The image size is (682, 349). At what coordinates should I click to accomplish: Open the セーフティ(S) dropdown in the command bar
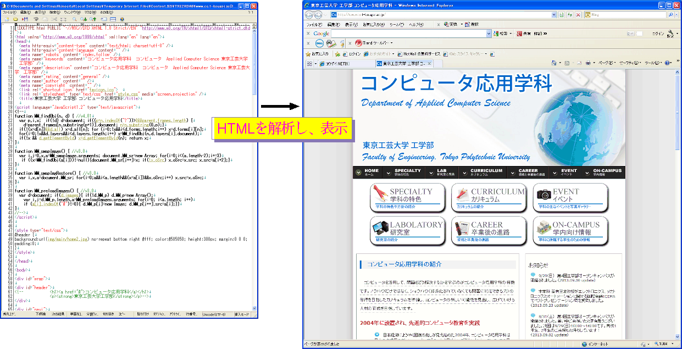630,63
